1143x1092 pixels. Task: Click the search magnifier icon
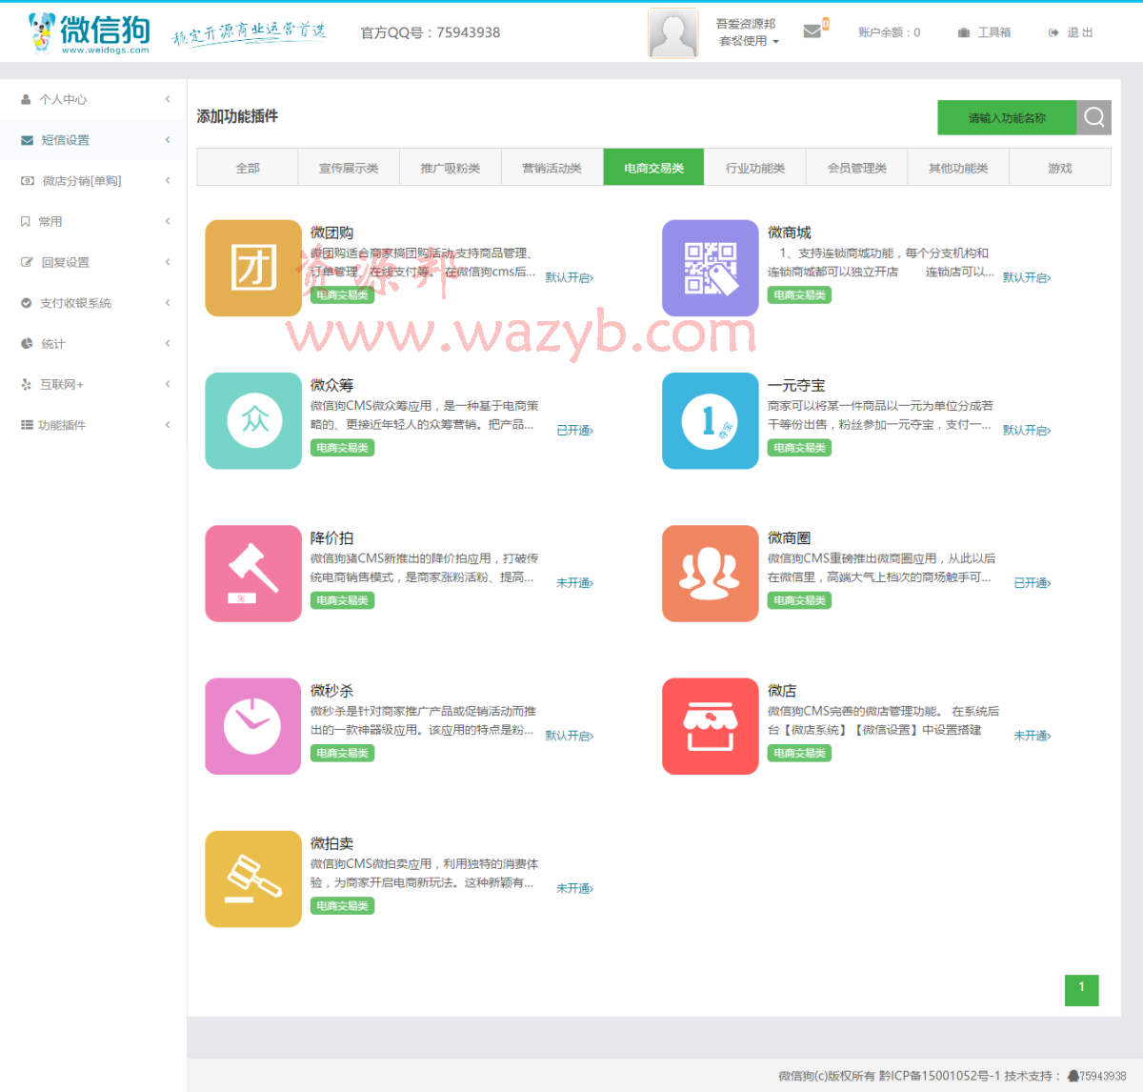tap(1094, 117)
